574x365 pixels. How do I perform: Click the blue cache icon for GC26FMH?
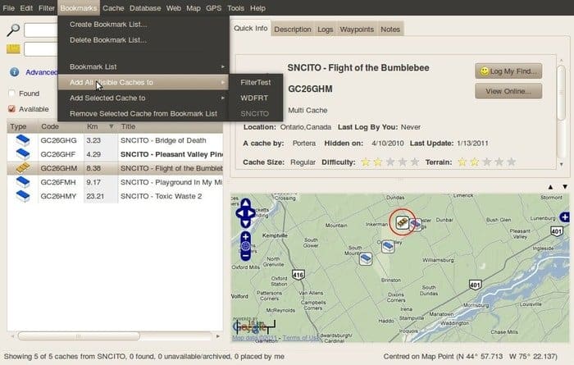23,182
